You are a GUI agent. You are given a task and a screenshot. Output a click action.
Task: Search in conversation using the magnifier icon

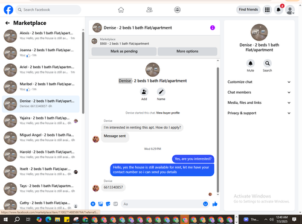268,63
